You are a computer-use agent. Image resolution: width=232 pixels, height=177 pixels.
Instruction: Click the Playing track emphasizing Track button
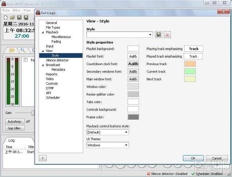(194, 49)
